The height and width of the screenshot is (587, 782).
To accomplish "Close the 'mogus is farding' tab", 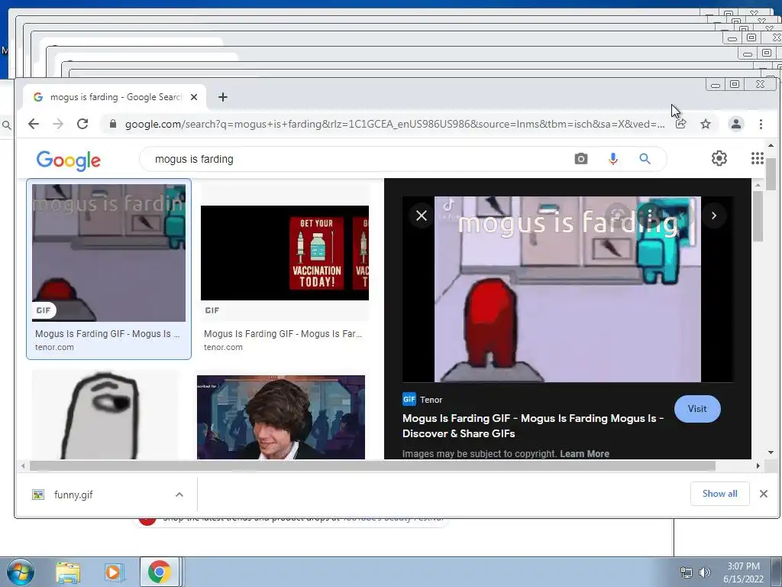I will click(x=194, y=97).
